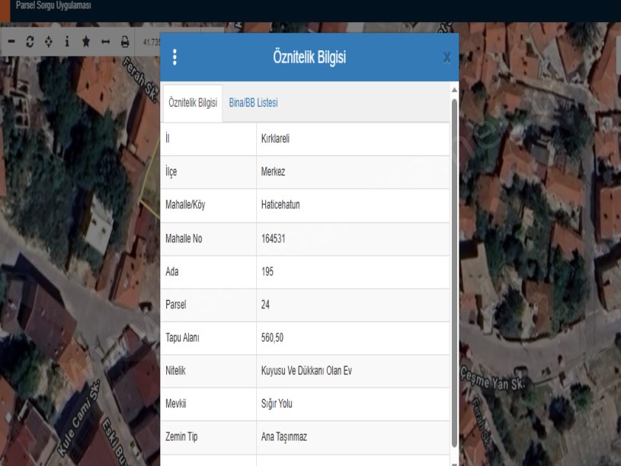Open the three-dot panel menu
621x466 pixels.
tap(174, 57)
